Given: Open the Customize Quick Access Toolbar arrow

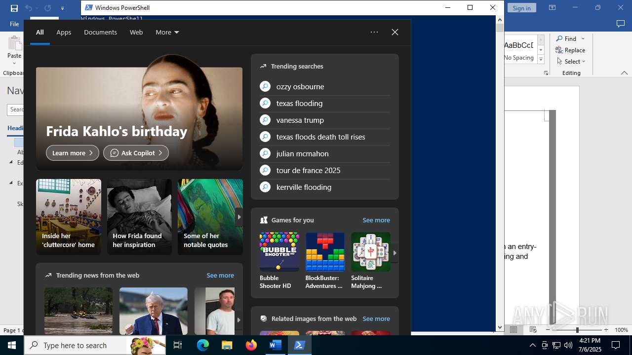Looking at the screenshot, I should (x=62, y=8).
